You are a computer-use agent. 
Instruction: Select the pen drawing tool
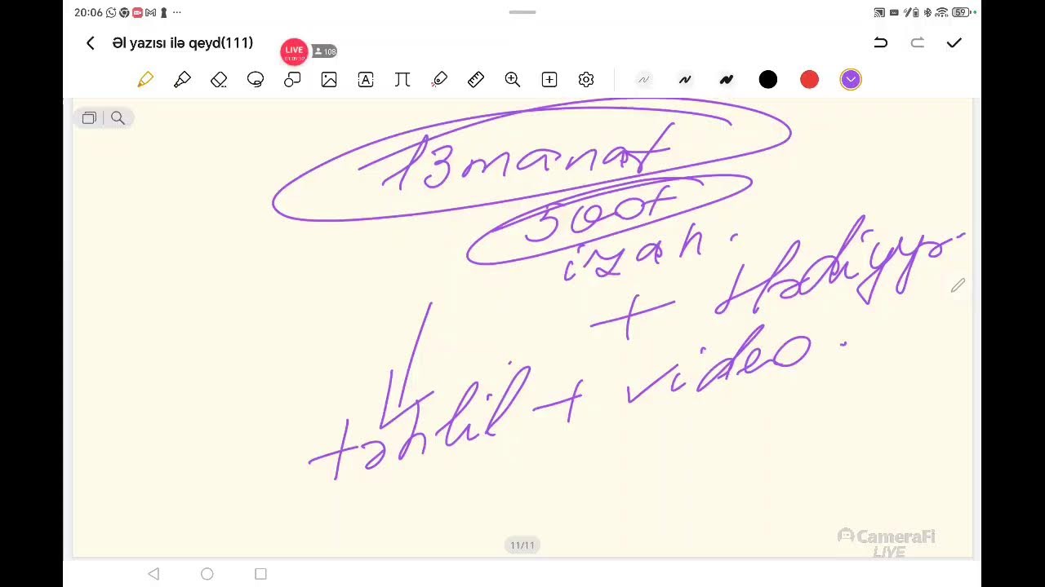point(145,79)
